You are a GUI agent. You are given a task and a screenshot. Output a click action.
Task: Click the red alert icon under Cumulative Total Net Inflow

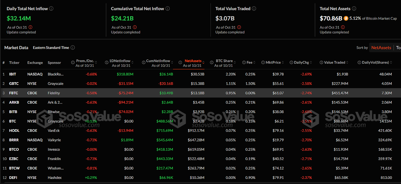tap(135, 27)
